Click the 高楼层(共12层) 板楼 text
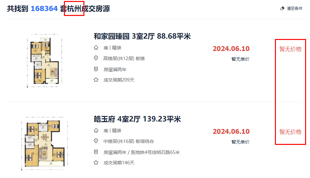The width and height of the screenshot is (310, 178). (124, 58)
